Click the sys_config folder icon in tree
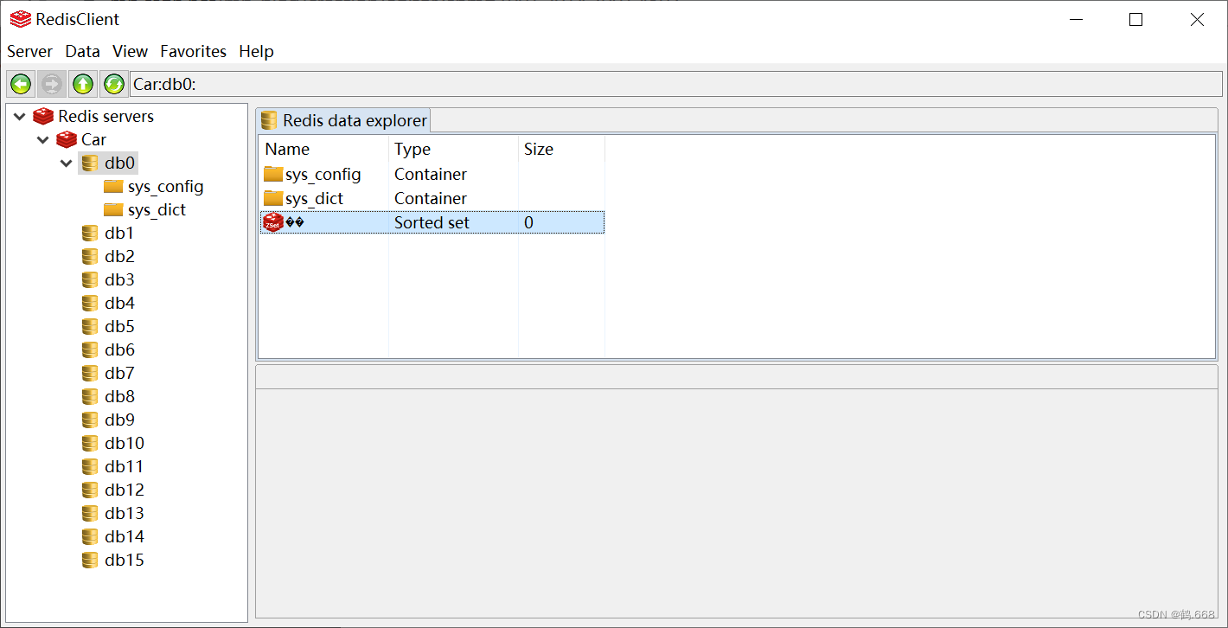Image resolution: width=1228 pixels, height=628 pixels. click(x=113, y=186)
